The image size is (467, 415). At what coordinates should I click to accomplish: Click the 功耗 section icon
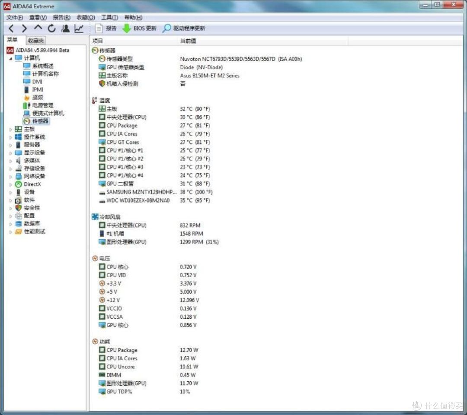(x=95, y=342)
